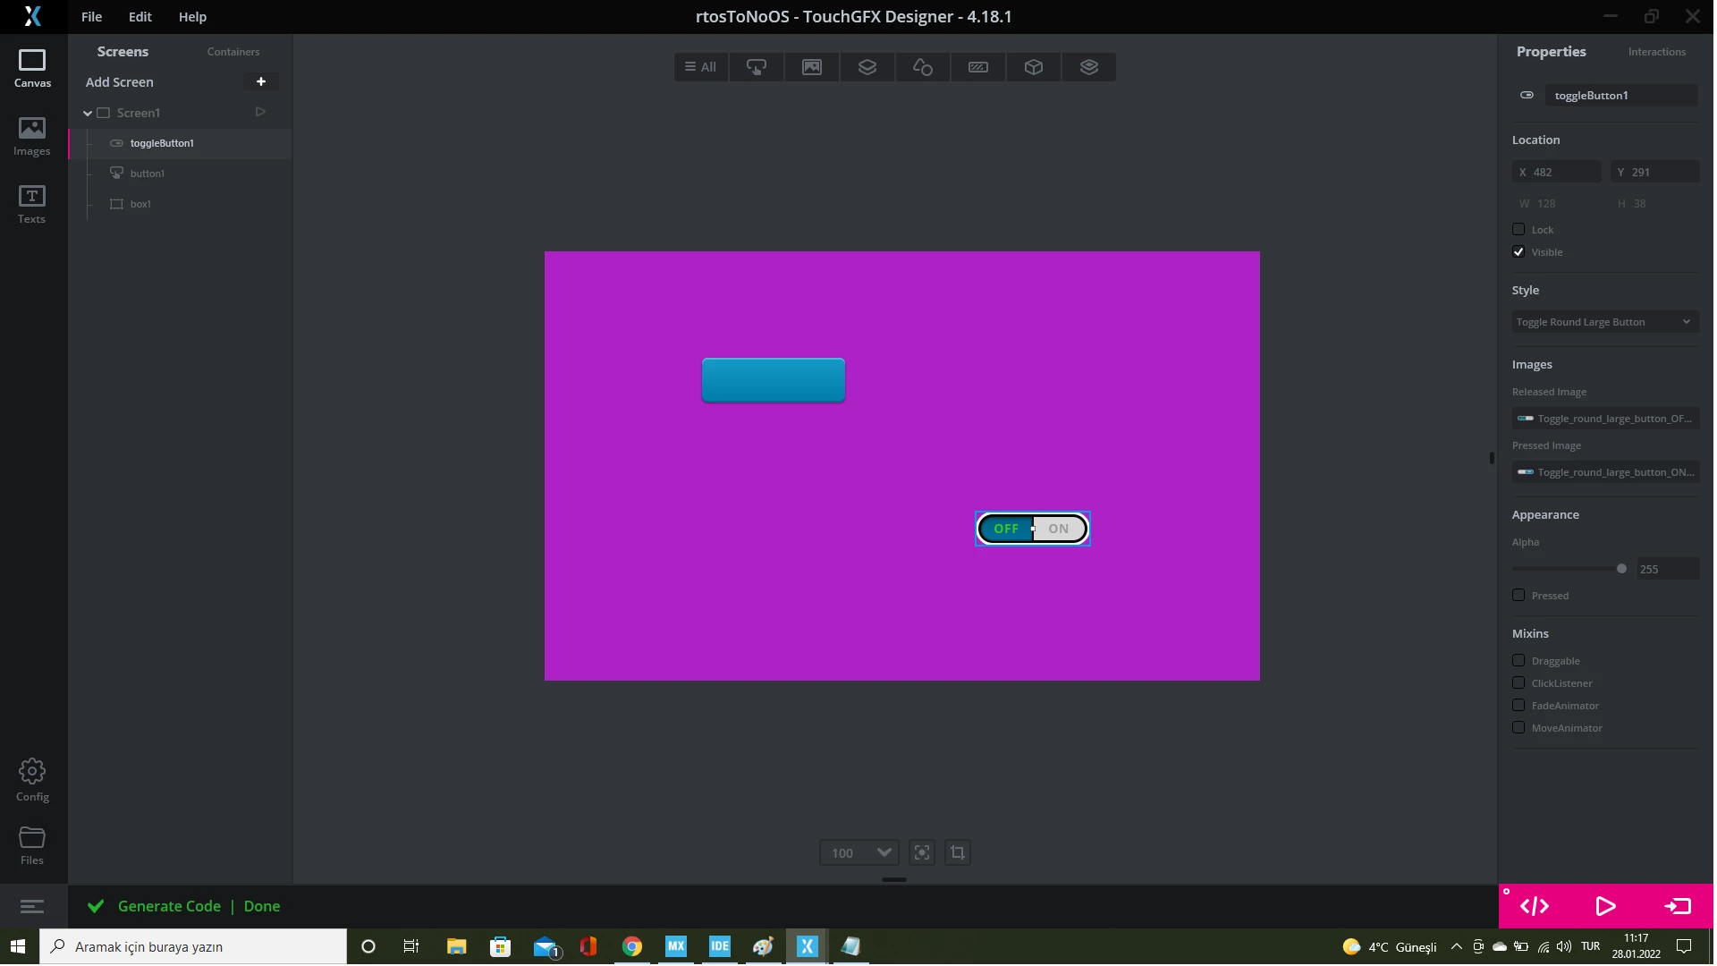Image resolution: width=1717 pixels, height=966 pixels.
Task: Open the Help menu
Action: (x=192, y=16)
